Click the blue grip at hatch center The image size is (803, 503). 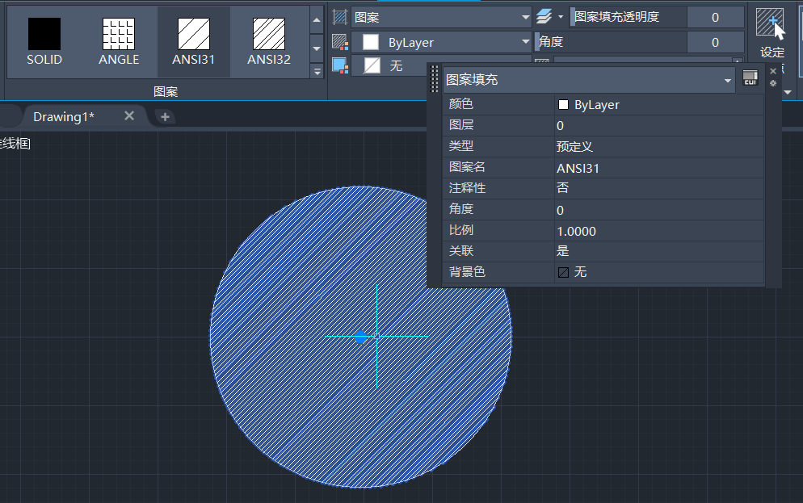pyautogui.click(x=361, y=337)
